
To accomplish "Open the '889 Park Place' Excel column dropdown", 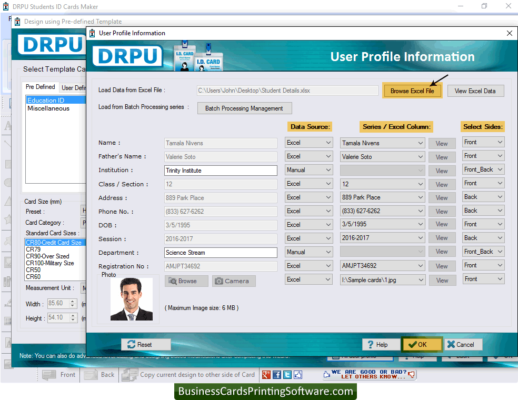I will tap(382, 197).
